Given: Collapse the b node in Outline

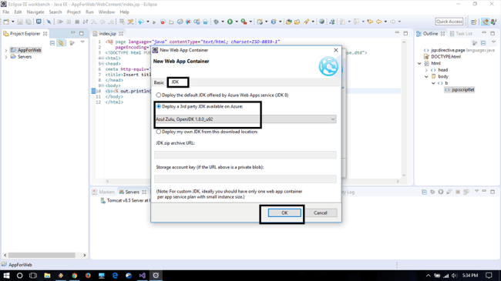Looking at the screenshot, I should click(433, 83).
